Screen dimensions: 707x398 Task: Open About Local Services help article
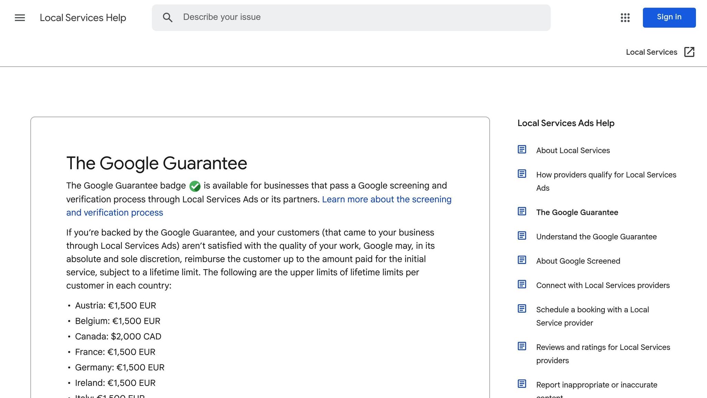point(573,150)
